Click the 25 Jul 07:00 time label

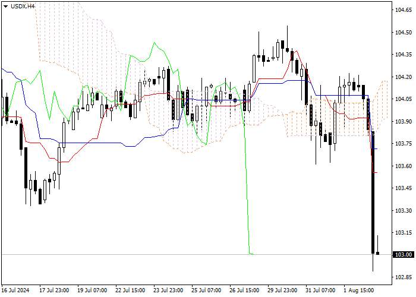pyautogui.click(x=206, y=290)
